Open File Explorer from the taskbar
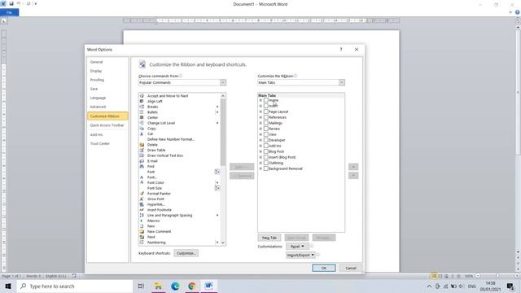 pos(158,286)
